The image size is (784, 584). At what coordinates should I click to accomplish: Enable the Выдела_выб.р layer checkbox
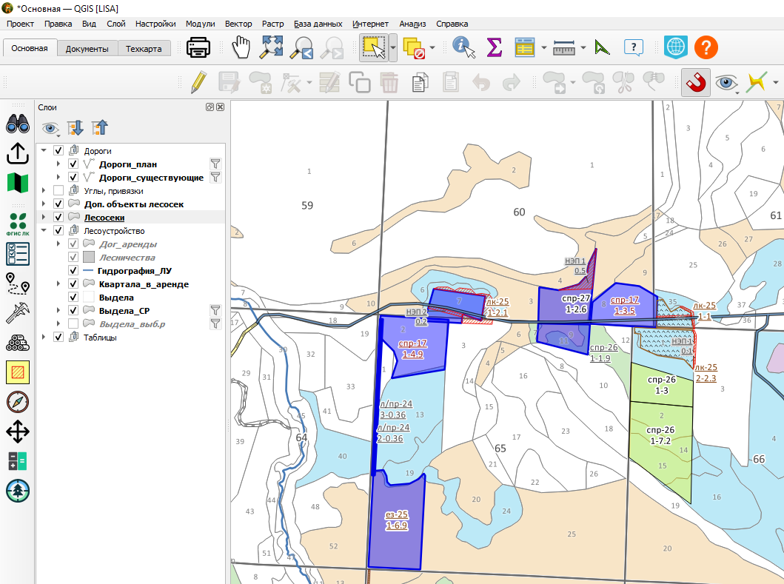73,324
